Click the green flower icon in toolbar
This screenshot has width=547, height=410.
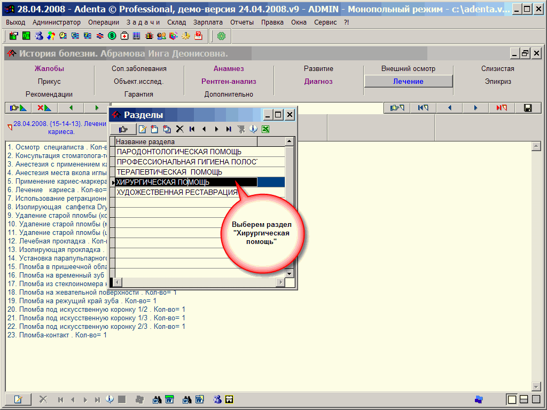221,36
